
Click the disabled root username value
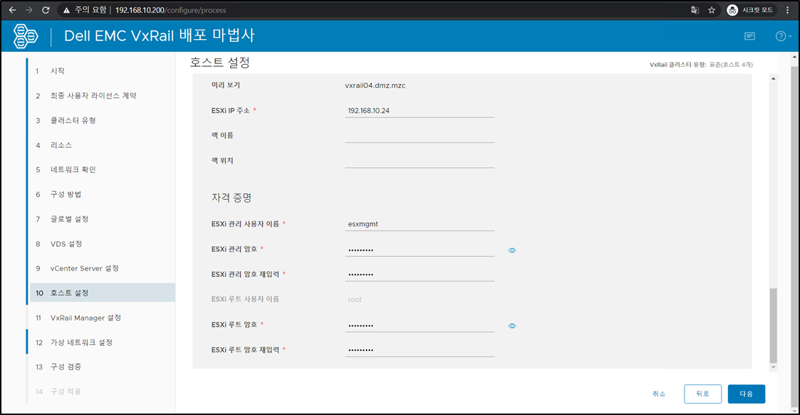[x=355, y=300]
